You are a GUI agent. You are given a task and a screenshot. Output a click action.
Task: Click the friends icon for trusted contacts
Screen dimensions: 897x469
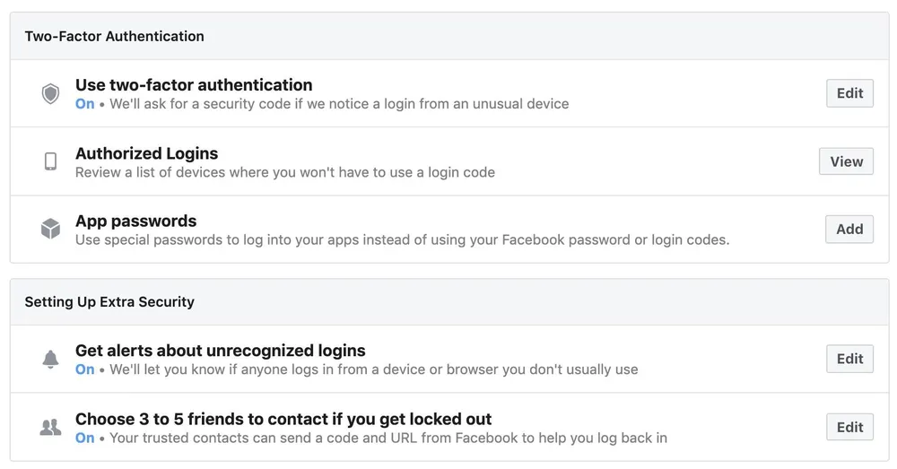pyautogui.click(x=51, y=427)
